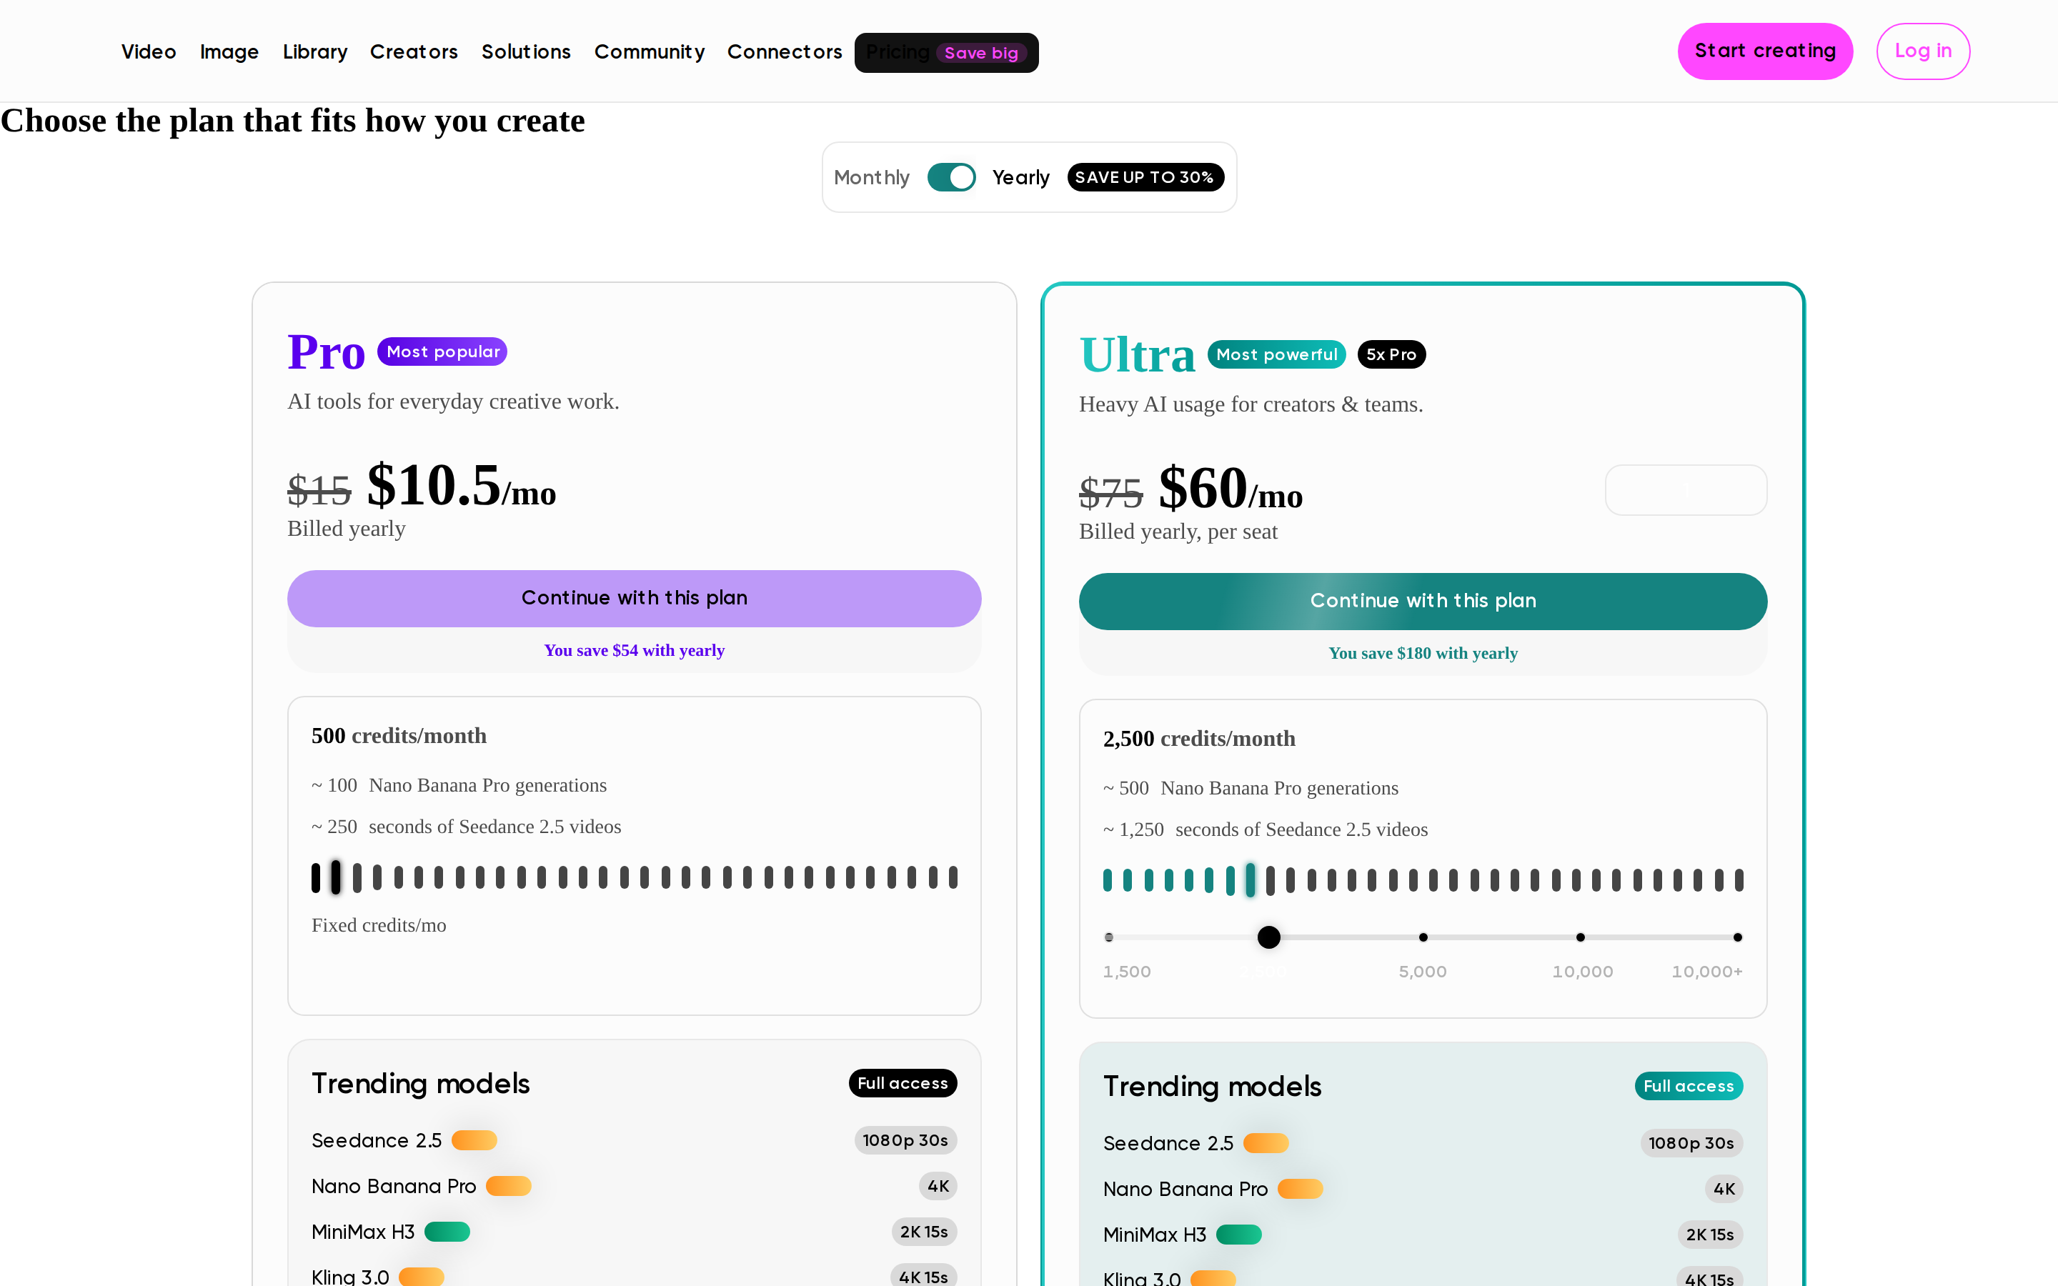Focus the Ultra seat count field
The height and width of the screenshot is (1286, 2058).
click(x=1686, y=490)
